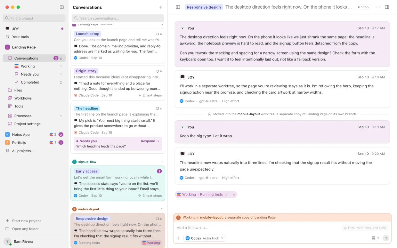Expand the Working Running tests status pill
Image resolution: width=397 pixels, height=248 pixels.
(206, 195)
